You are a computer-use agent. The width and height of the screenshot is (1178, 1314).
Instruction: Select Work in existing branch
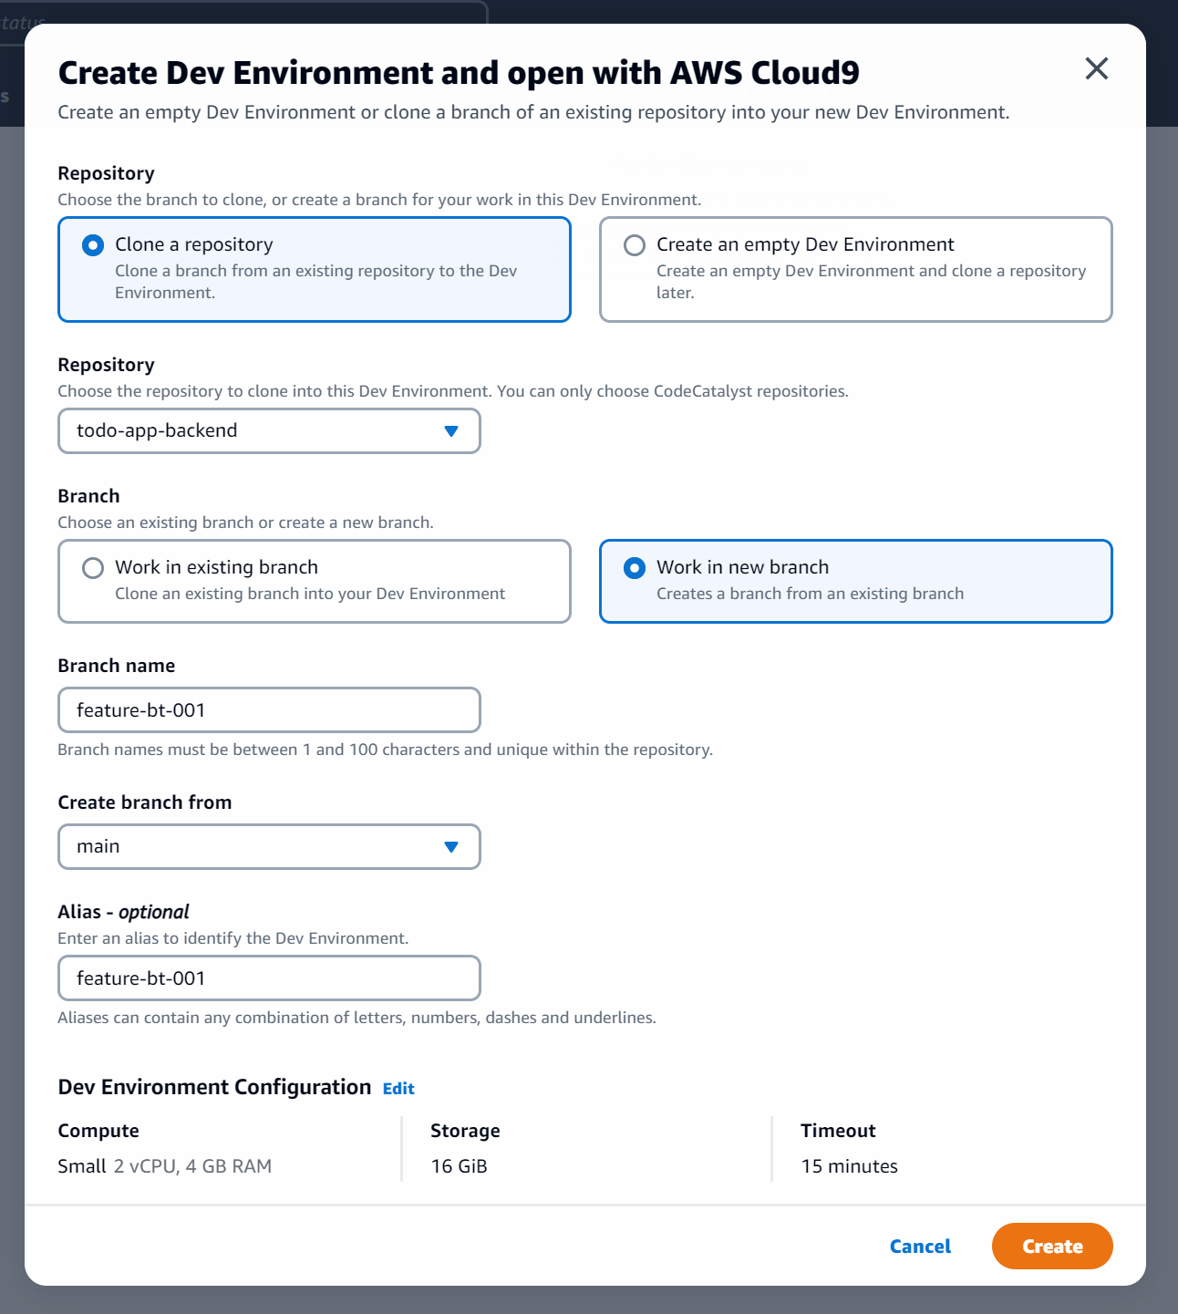point(92,567)
